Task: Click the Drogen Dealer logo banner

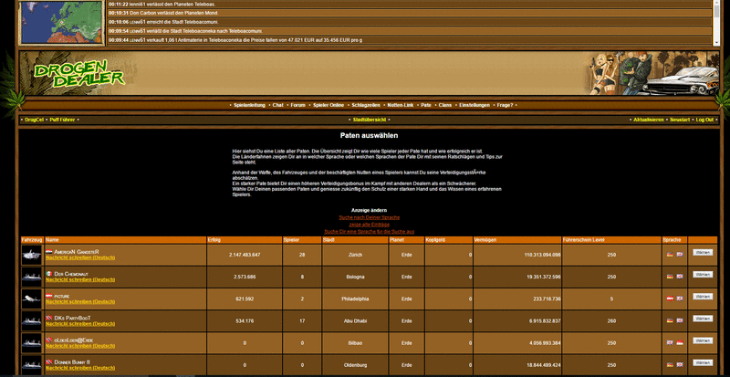Action: point(78,74)
